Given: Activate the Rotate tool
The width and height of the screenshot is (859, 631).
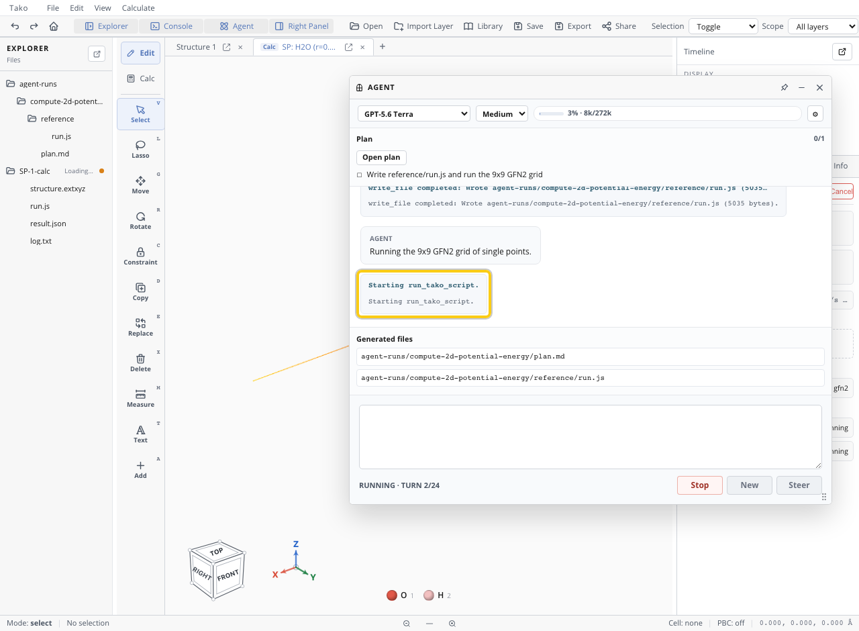Looking at the screenshot, I should point(140,220).
